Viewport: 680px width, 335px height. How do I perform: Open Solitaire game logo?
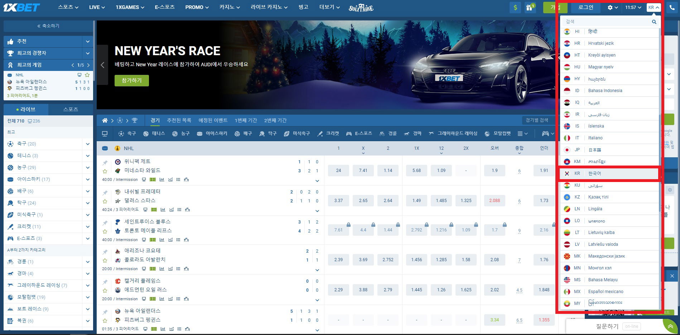pyautogui.click(x=361, y=8)
